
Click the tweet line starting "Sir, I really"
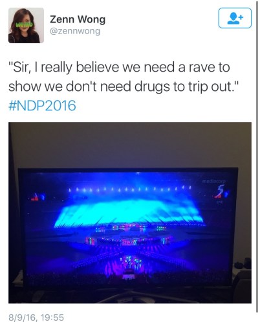[119, 67]
